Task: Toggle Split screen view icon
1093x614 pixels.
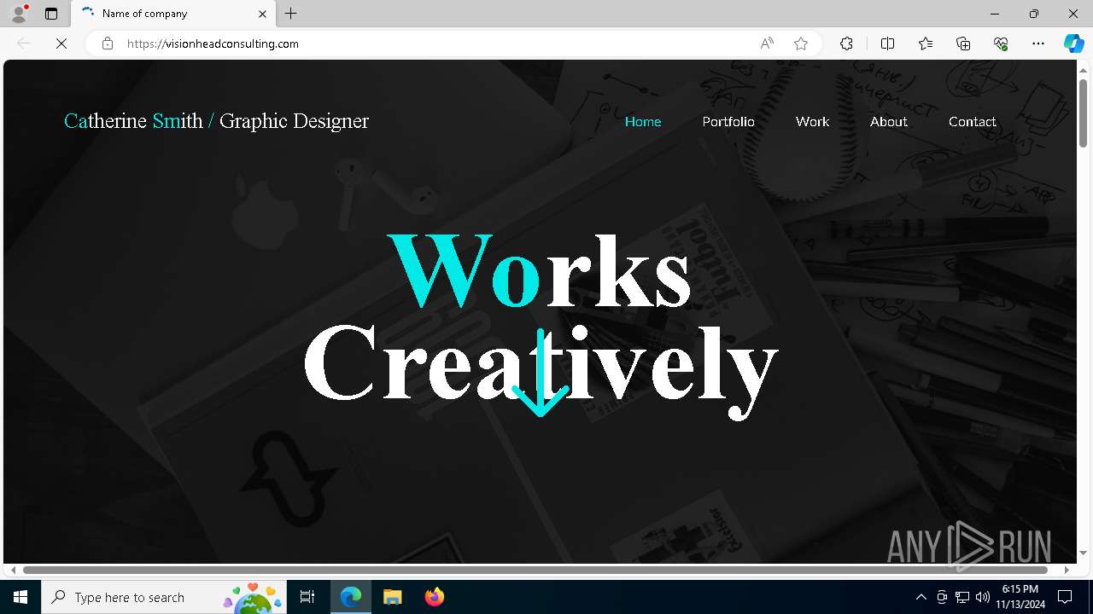Action: 888,43
